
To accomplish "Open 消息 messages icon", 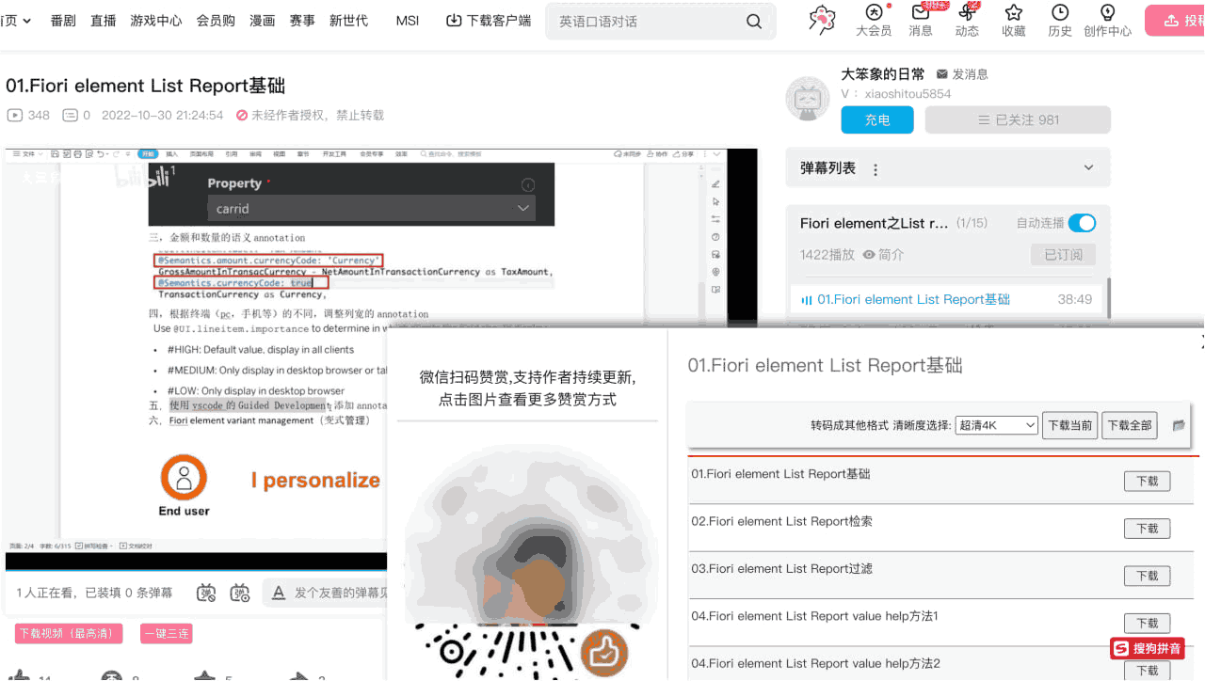I will [x=921, y=20].
